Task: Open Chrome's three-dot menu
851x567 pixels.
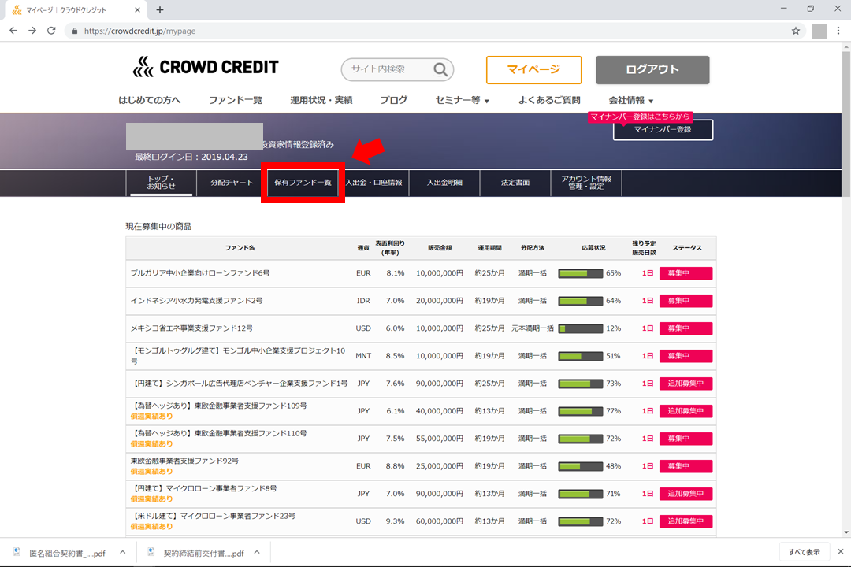Action: 838,31
